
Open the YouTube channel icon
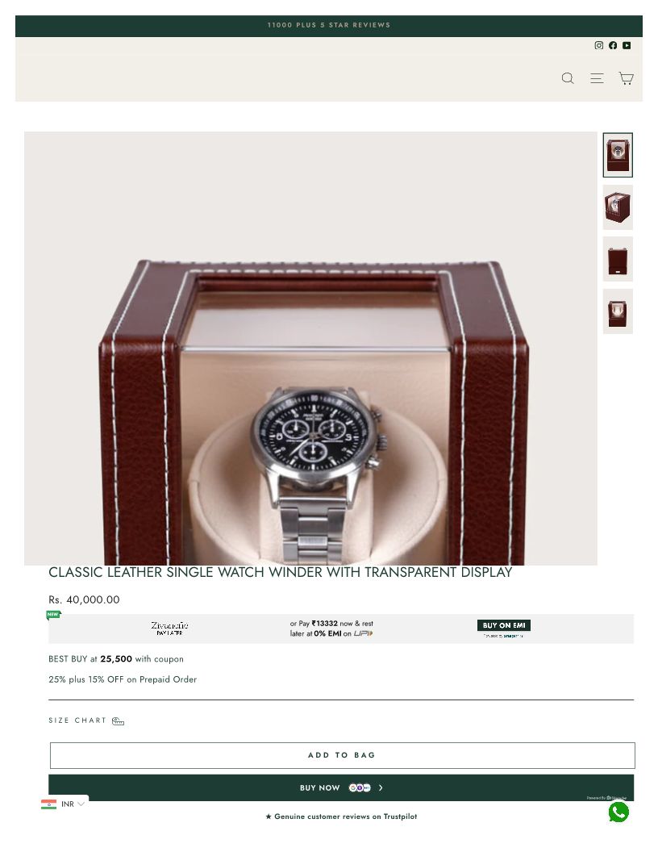(627, 45)
